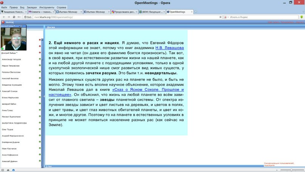Select user Мария Петровская
The image size is (305, 172).
11,66
